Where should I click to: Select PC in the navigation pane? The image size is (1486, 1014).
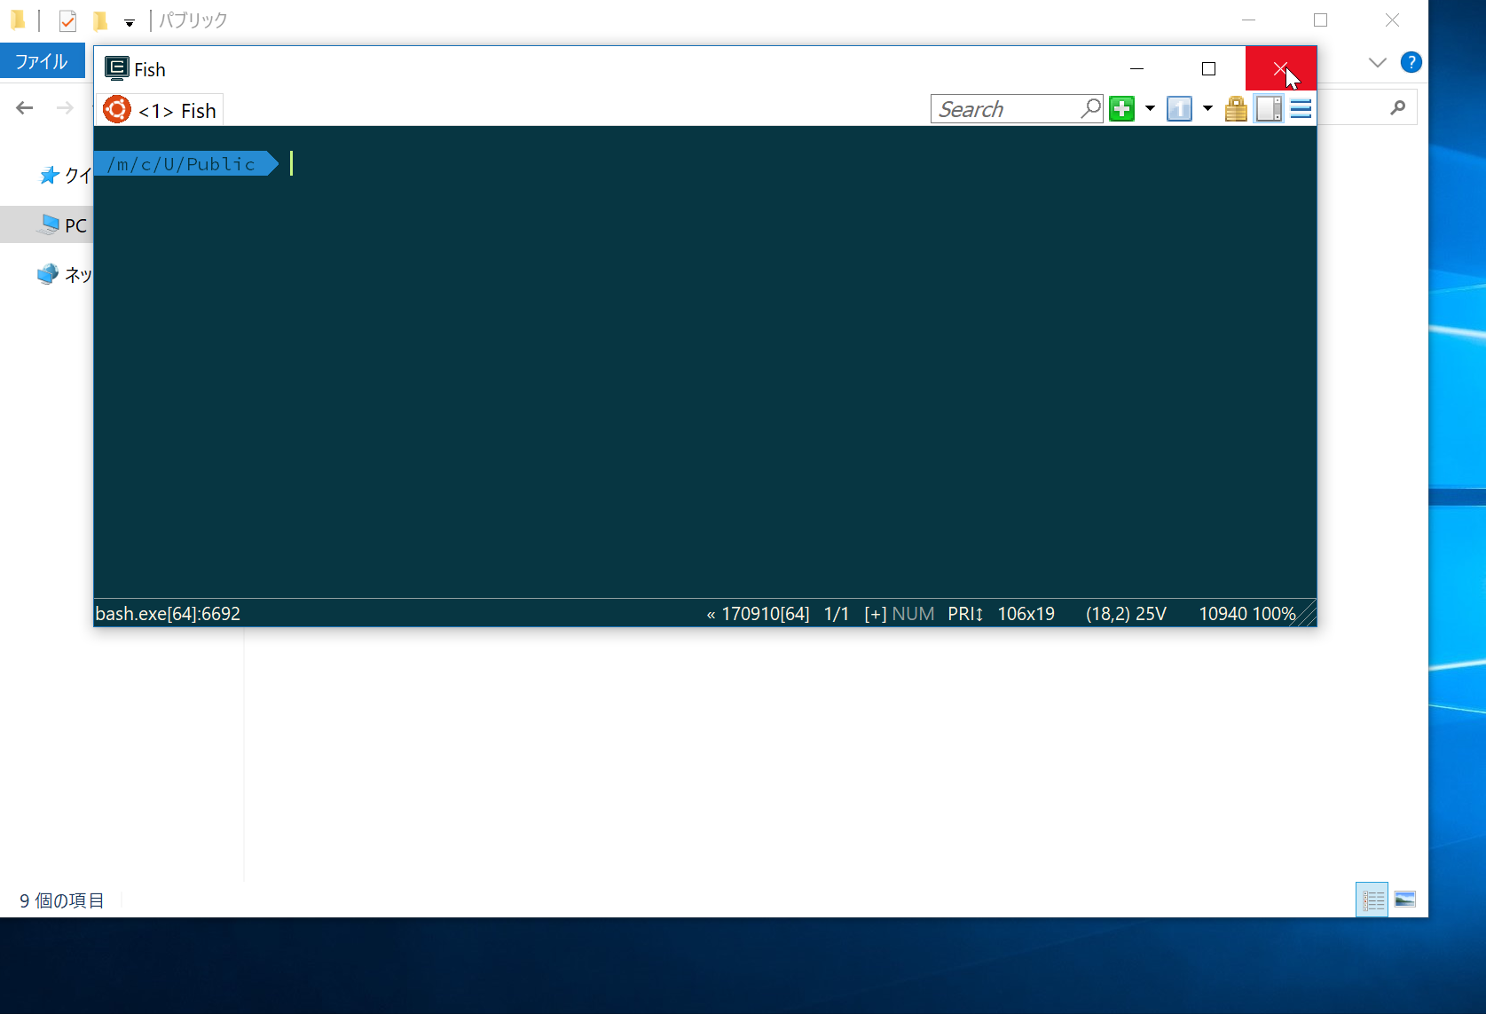pos(74,224)
